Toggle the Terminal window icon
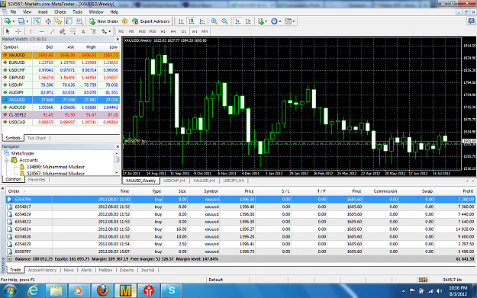Viewport: 477px width, 298px height. [x=69, y=21]
